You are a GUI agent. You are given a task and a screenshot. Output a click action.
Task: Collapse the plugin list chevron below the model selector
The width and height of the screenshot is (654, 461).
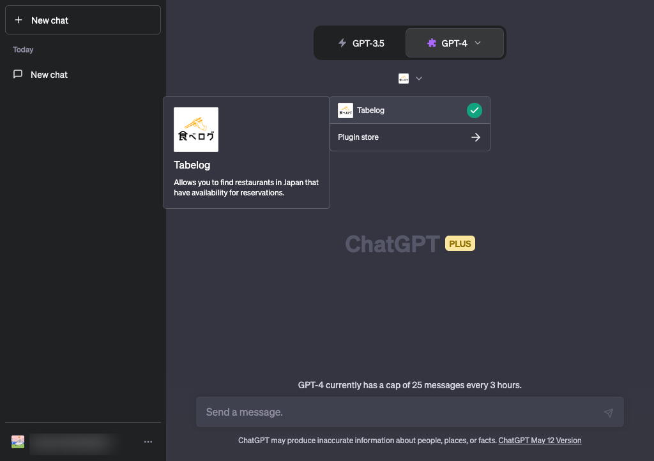click(x=419, y=79)
